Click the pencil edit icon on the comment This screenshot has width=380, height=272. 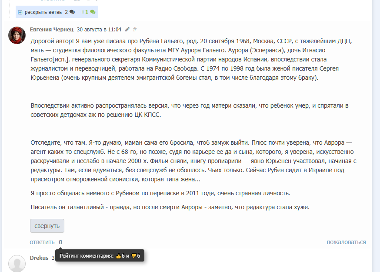pos(127,29)
